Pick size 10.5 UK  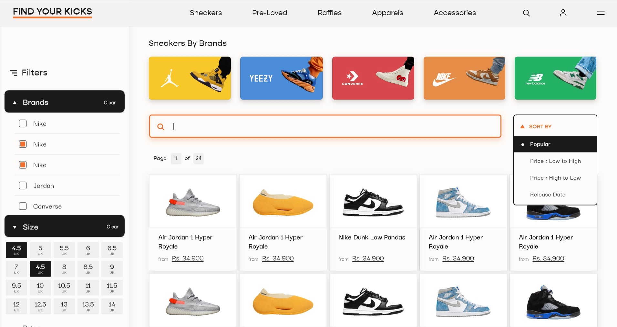pyautogui.click(x=64, y=288)
